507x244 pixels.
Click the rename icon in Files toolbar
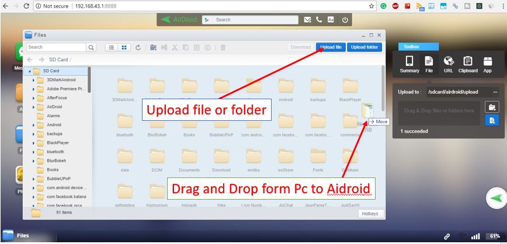pos(164,47)
